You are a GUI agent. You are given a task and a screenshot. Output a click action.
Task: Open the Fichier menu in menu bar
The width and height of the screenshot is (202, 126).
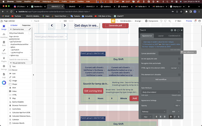pyautogui.click(x=19, y=1)
